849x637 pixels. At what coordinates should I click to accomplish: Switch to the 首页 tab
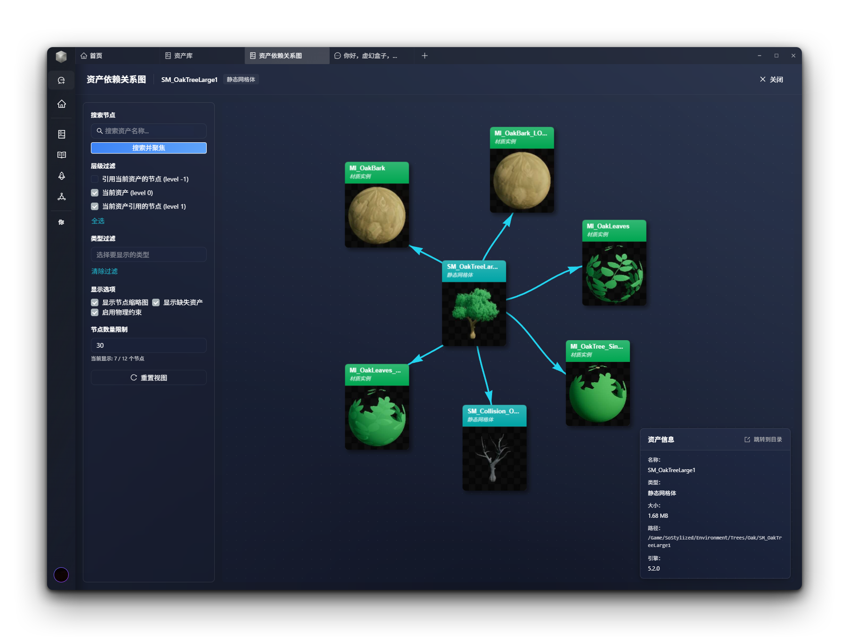[96, 56]
